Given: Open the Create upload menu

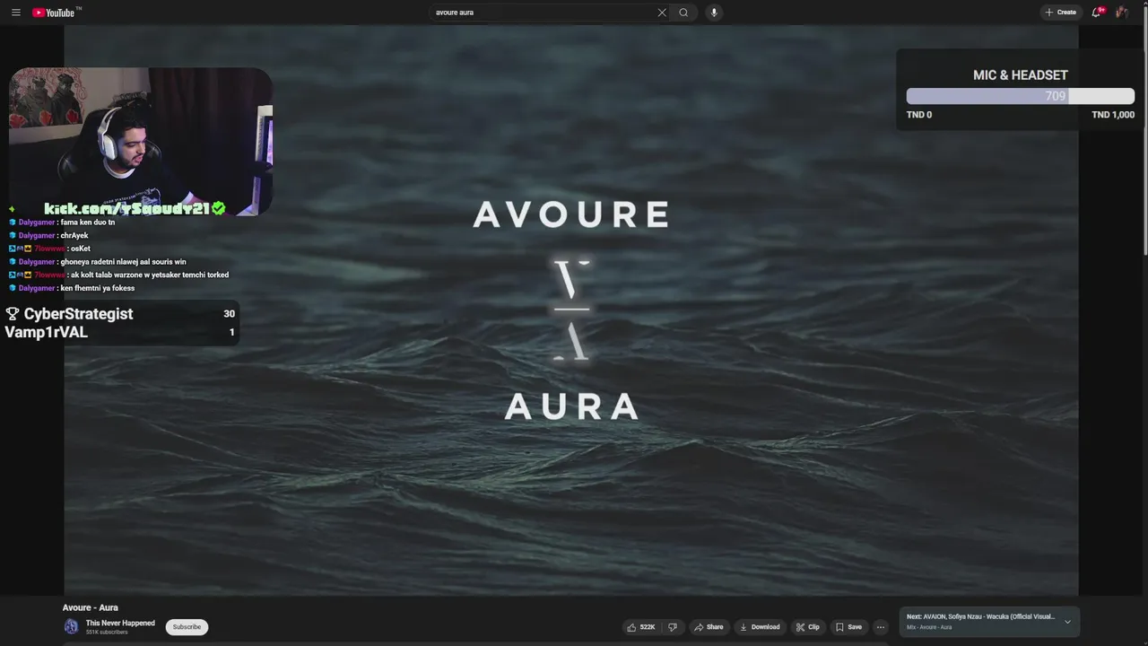Looking at the screenshot, I should pyautogui.click(x=1060, y=13).
